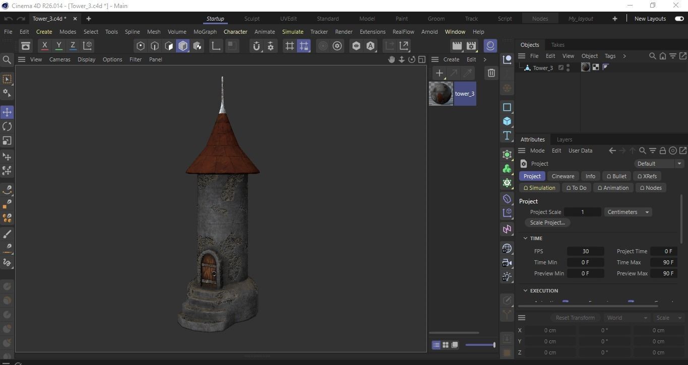Click the Cube primitive icon
This screenshot has width=688, height=365.
click(507, 121)
